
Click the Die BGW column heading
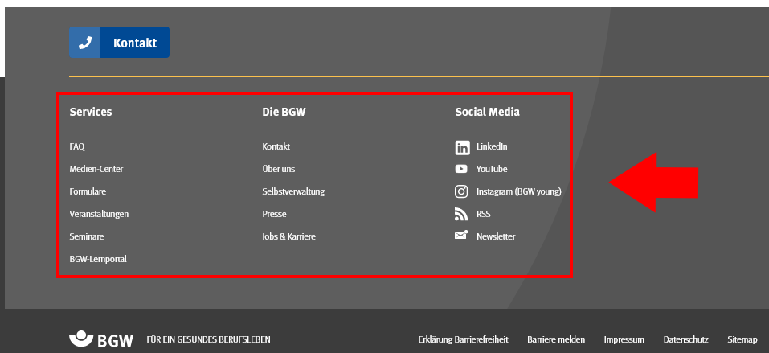point(284,112)
